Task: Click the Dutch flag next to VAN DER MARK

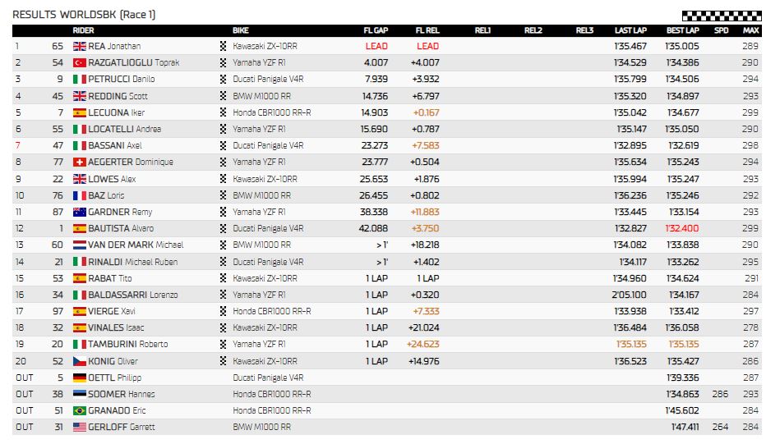Action: coord(80,245)
